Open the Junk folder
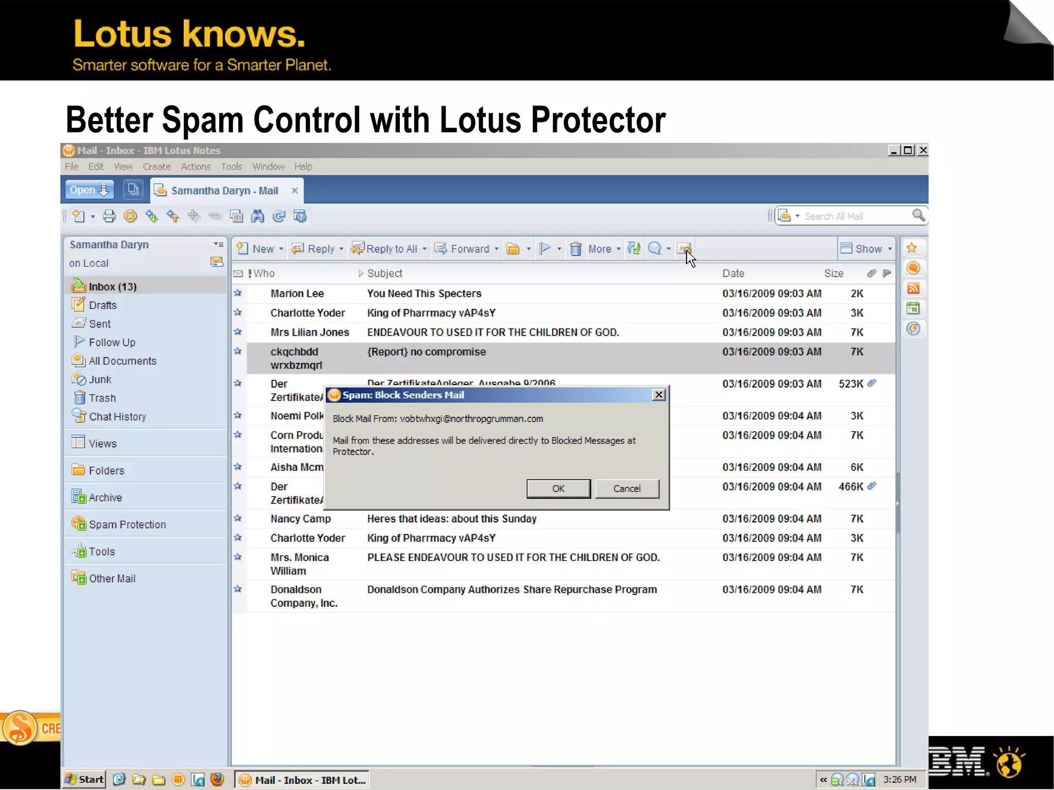The height and width of the screenshot is (790, 1054). pyautogui.click(x=100, y=379)
